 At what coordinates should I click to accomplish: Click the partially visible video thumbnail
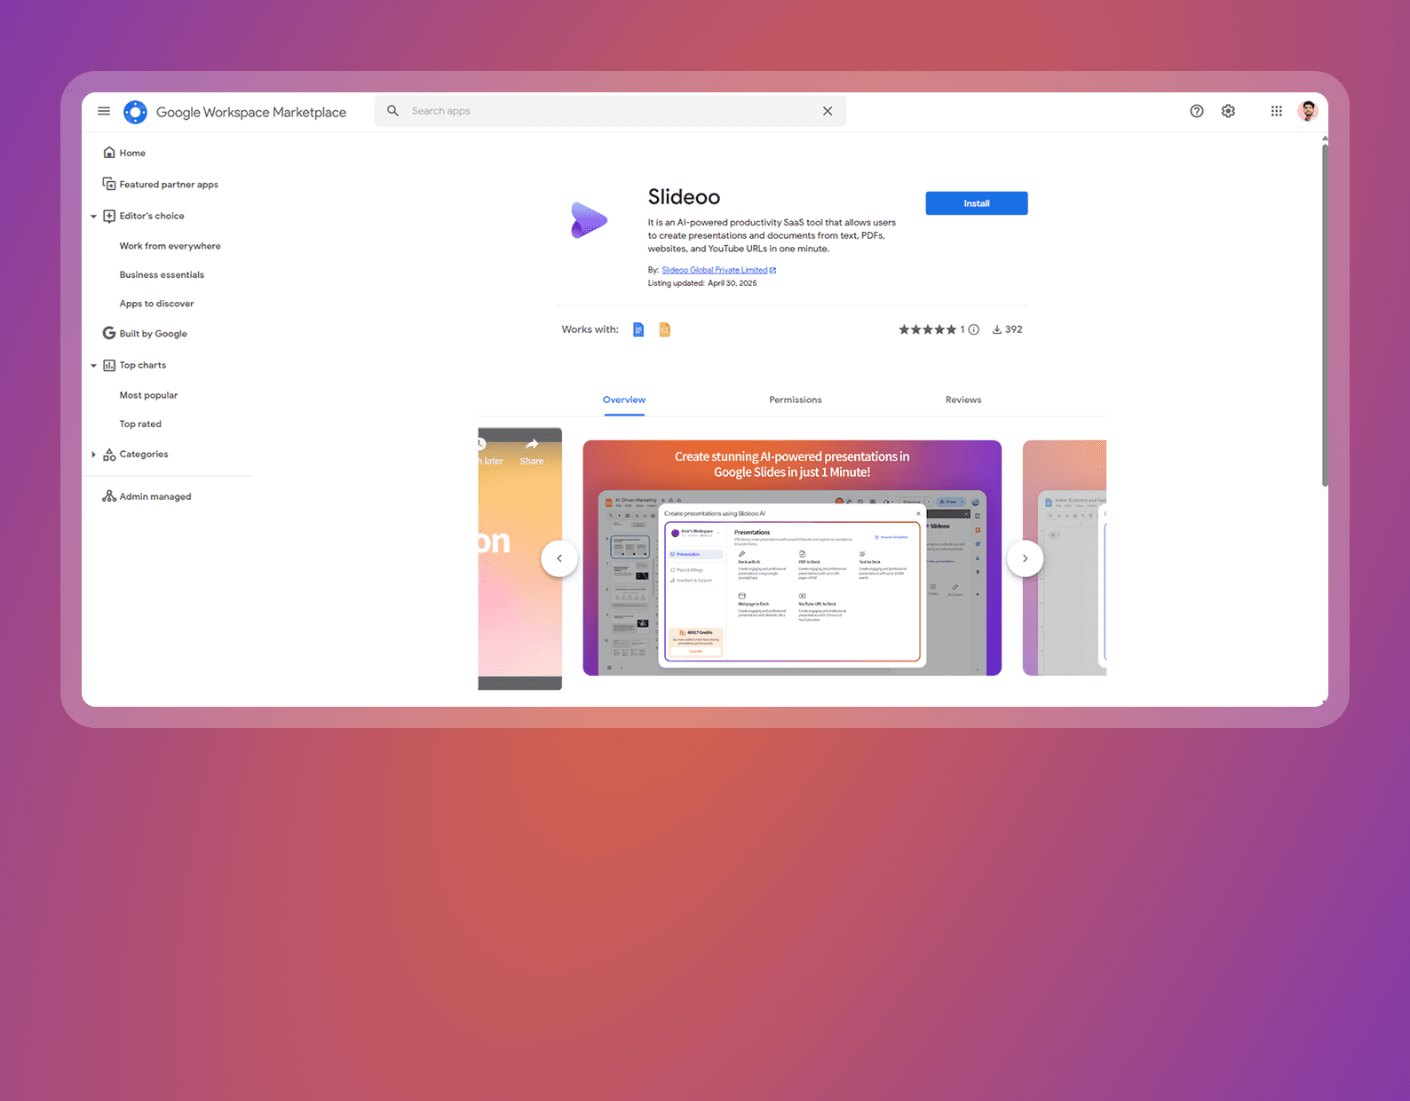520,558
